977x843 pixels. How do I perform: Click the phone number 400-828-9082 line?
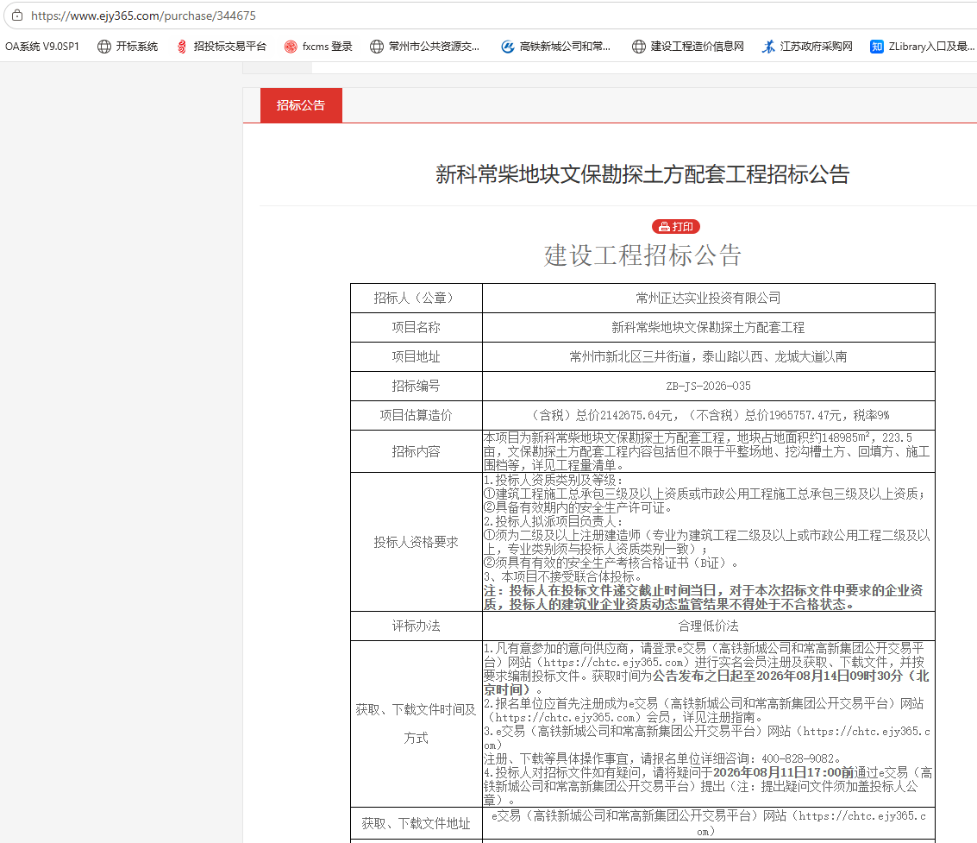[664, 758]
